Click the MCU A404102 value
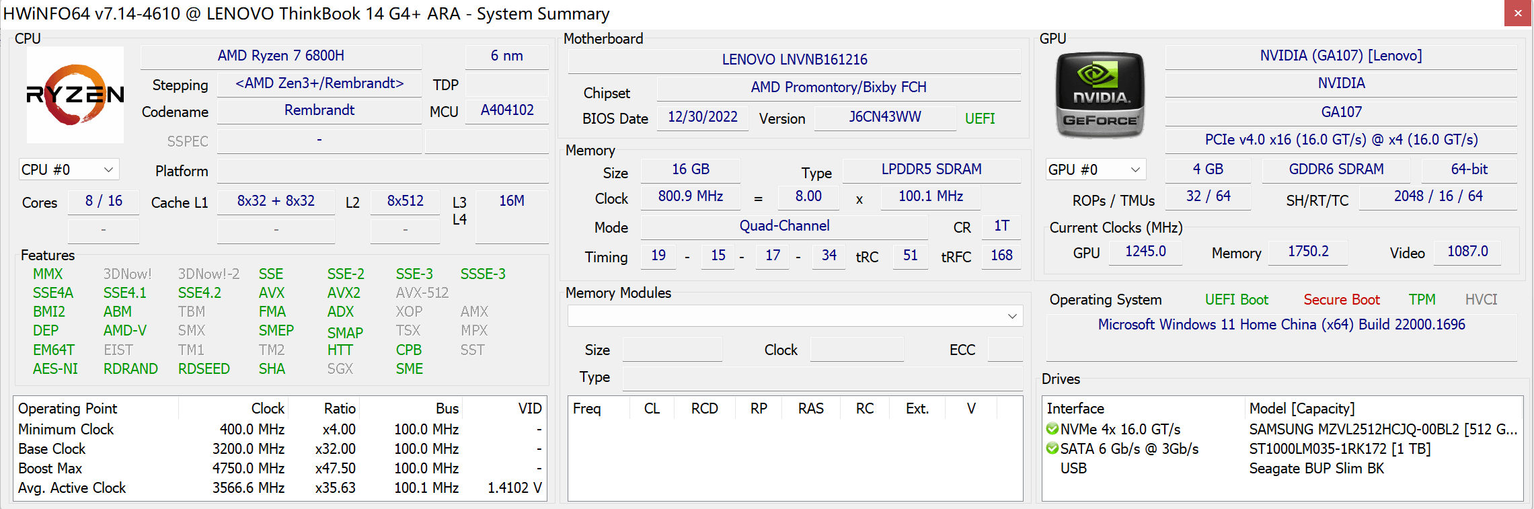Screen dimensions: 1534x509 pyautogui.click(x=507, y=110)
